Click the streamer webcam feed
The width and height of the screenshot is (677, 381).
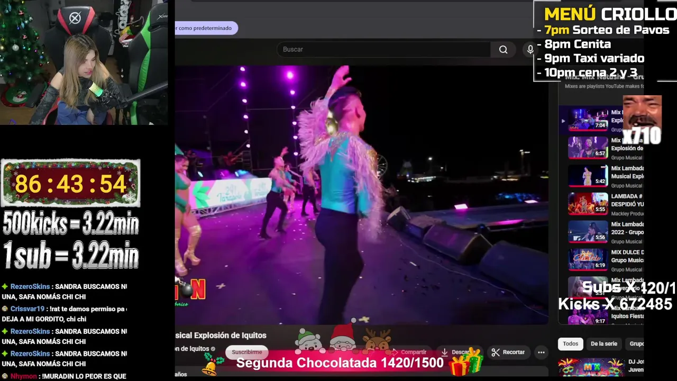click(x=84, y=62)
